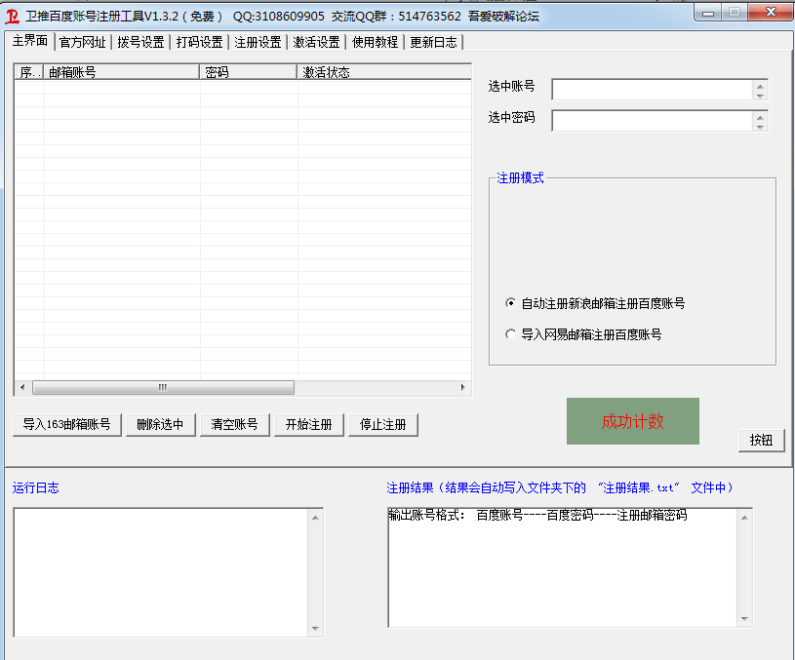Click the 删除选中 button
This screenshot has height=660, width=795.
pos(160,424)
